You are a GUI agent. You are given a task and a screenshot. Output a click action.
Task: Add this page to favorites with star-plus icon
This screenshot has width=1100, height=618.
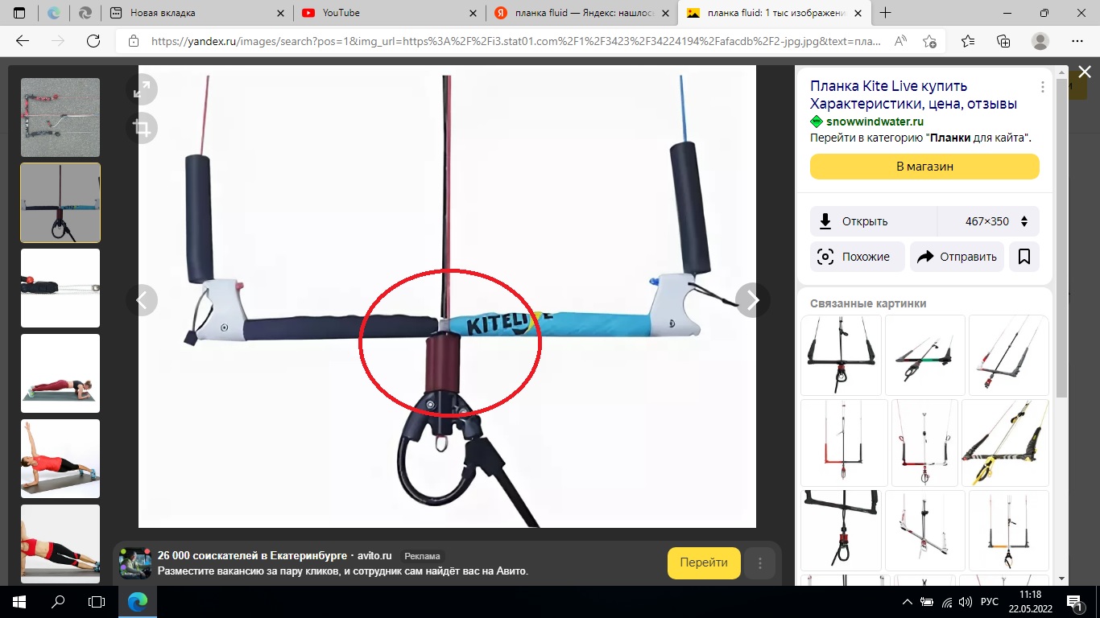929,41
